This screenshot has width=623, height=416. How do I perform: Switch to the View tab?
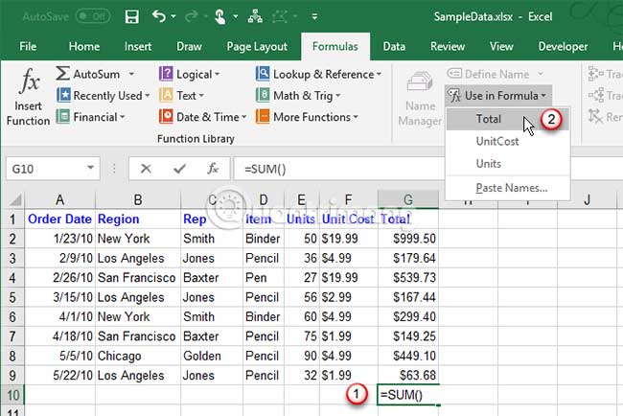point(501,46)
